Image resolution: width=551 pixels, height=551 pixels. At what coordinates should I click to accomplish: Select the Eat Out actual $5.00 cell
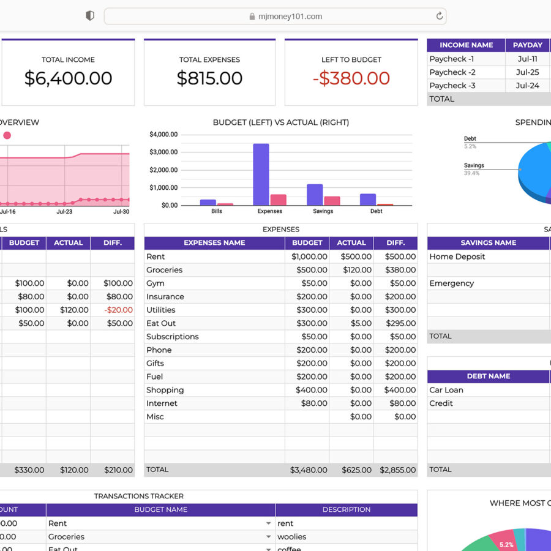coord(351,323)
